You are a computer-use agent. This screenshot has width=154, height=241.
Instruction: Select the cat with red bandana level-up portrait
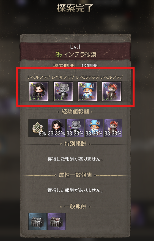click(112, 91)
